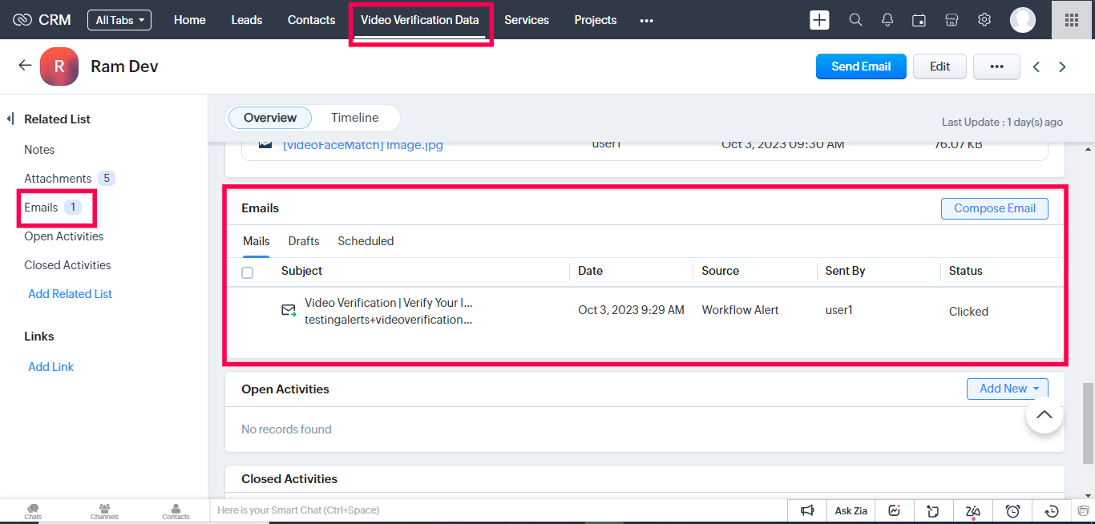Open the settings gear icon
Screen dimensions: 1095x524
pyautogui.click(x=984, y=20)
